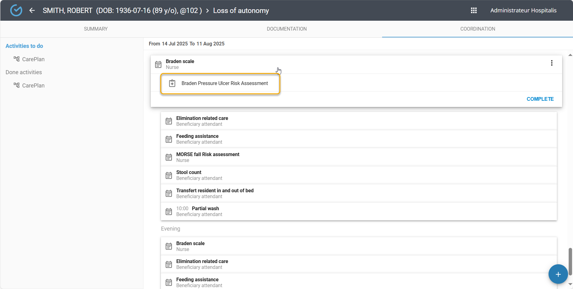The image size is (573, 289).
Task: Click the MORSE fall Risk assessment calendar icon
Action: pos(169,157)
